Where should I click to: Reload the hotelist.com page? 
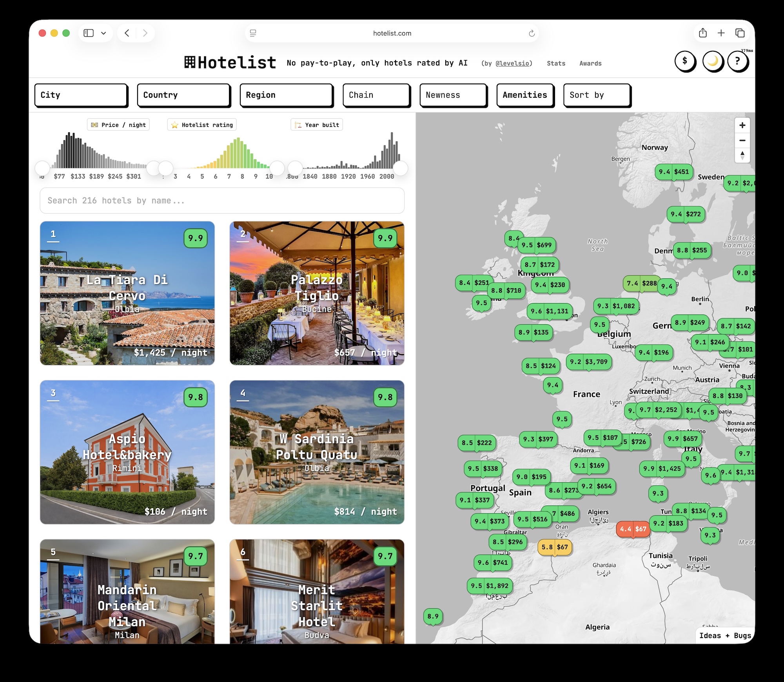(532, 33)
